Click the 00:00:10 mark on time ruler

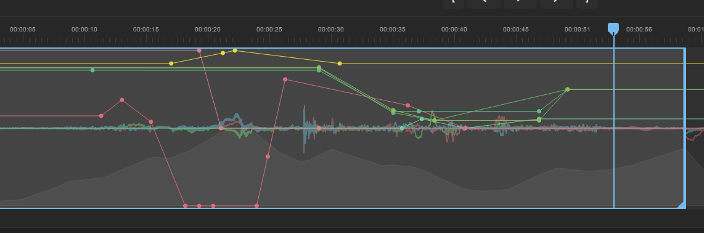(x=84, y=30)
